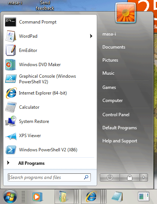Viewport: 157px width, 204px height.
Task: Open Windows Media Player from taskbar
Action: 37,197
